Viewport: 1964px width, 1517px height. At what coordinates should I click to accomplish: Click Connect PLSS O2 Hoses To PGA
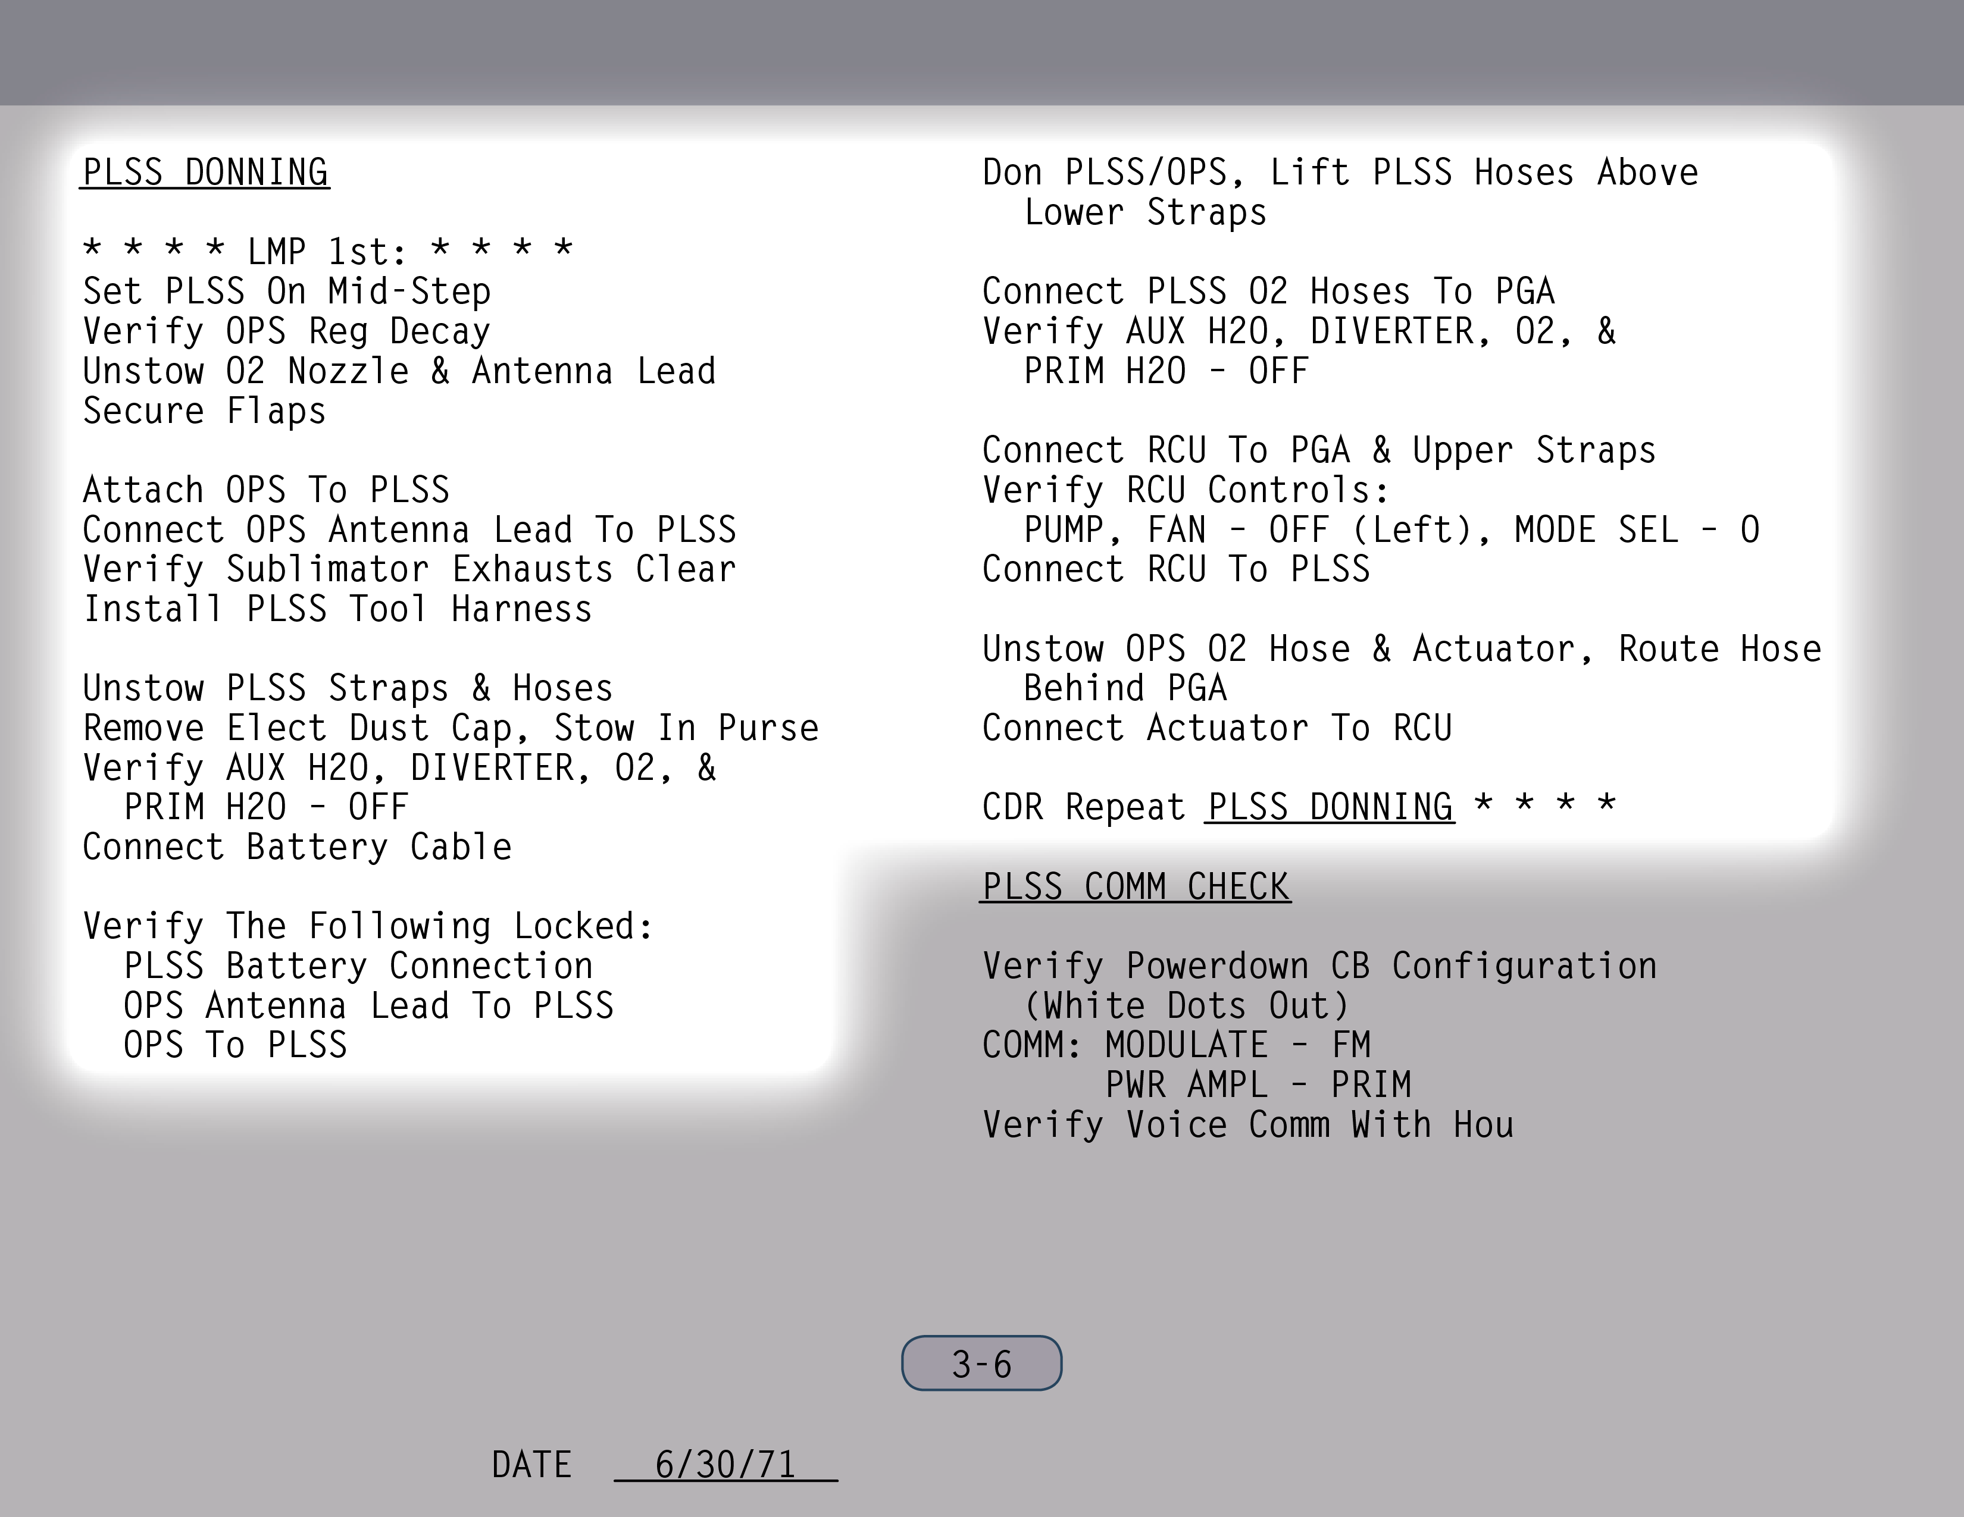pos(1268,291)
